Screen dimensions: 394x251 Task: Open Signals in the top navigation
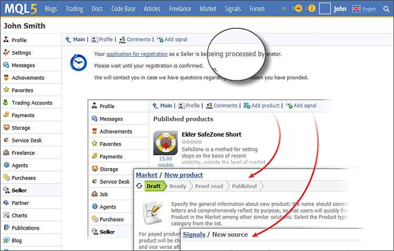click(233, 9)
